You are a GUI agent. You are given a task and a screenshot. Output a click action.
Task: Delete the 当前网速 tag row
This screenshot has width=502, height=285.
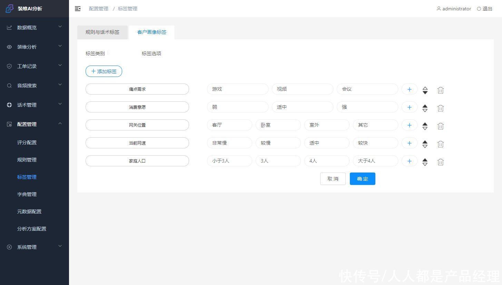441,144
